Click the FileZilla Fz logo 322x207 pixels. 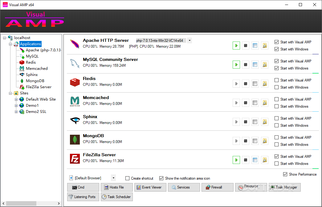tap(75, 159)
